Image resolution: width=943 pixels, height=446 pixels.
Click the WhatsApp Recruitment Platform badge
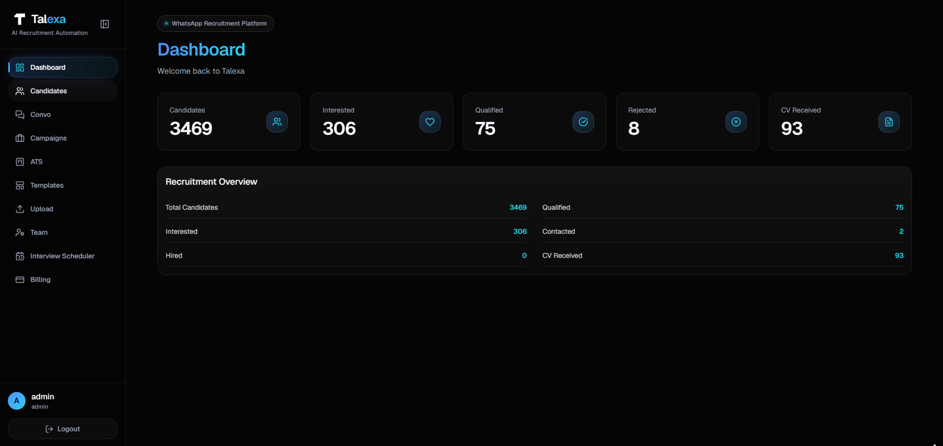(216, 24)
